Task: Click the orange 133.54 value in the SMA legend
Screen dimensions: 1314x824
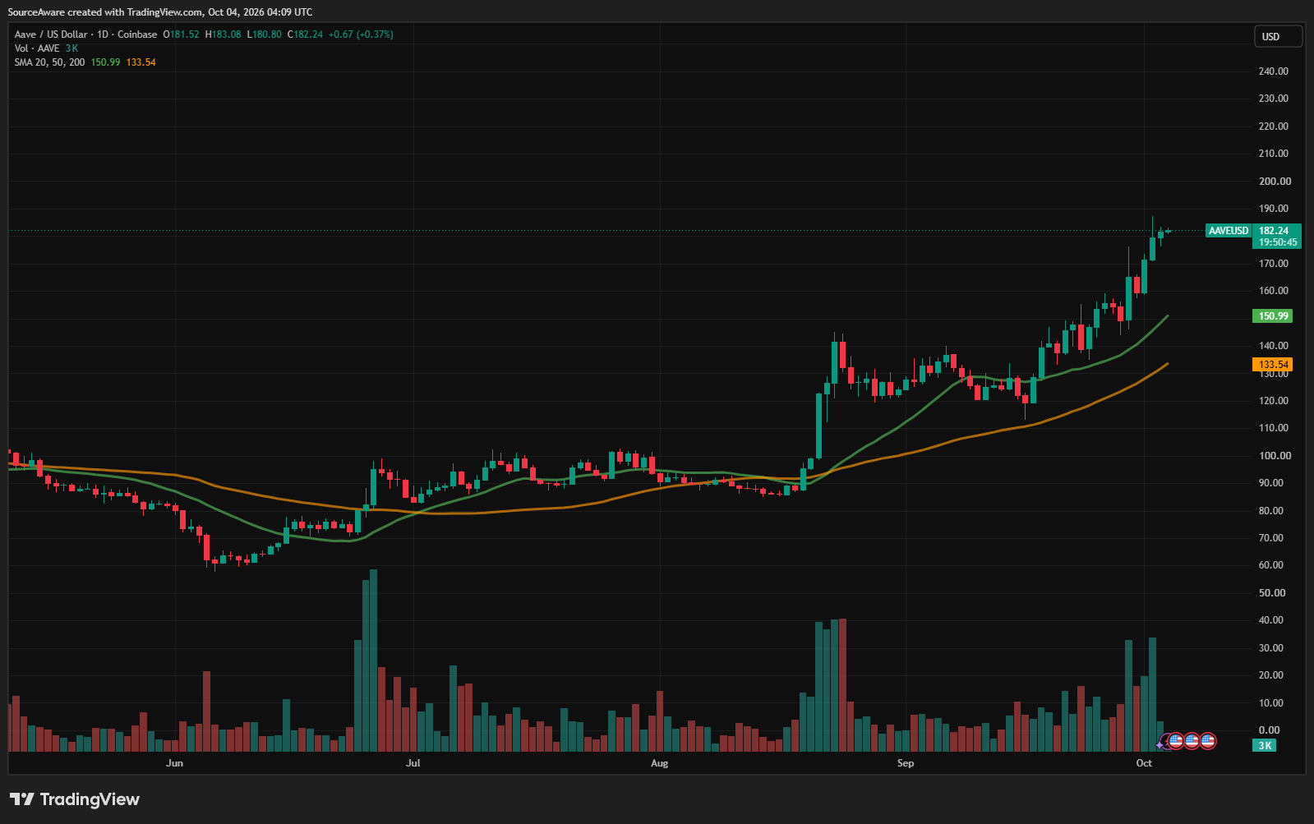Action: point(141,62)
